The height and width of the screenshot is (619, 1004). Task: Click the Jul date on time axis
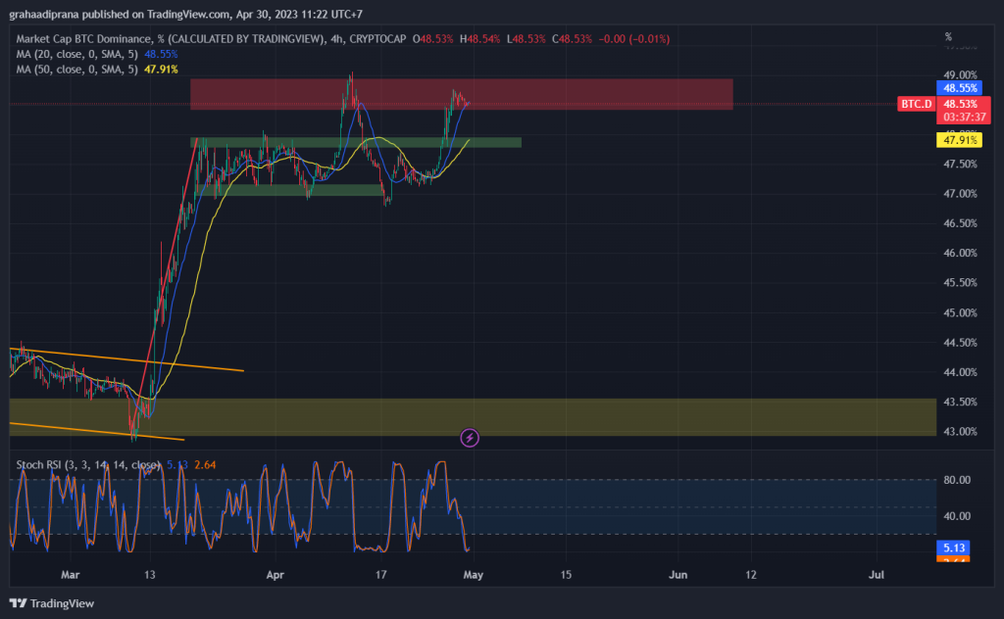876,575
